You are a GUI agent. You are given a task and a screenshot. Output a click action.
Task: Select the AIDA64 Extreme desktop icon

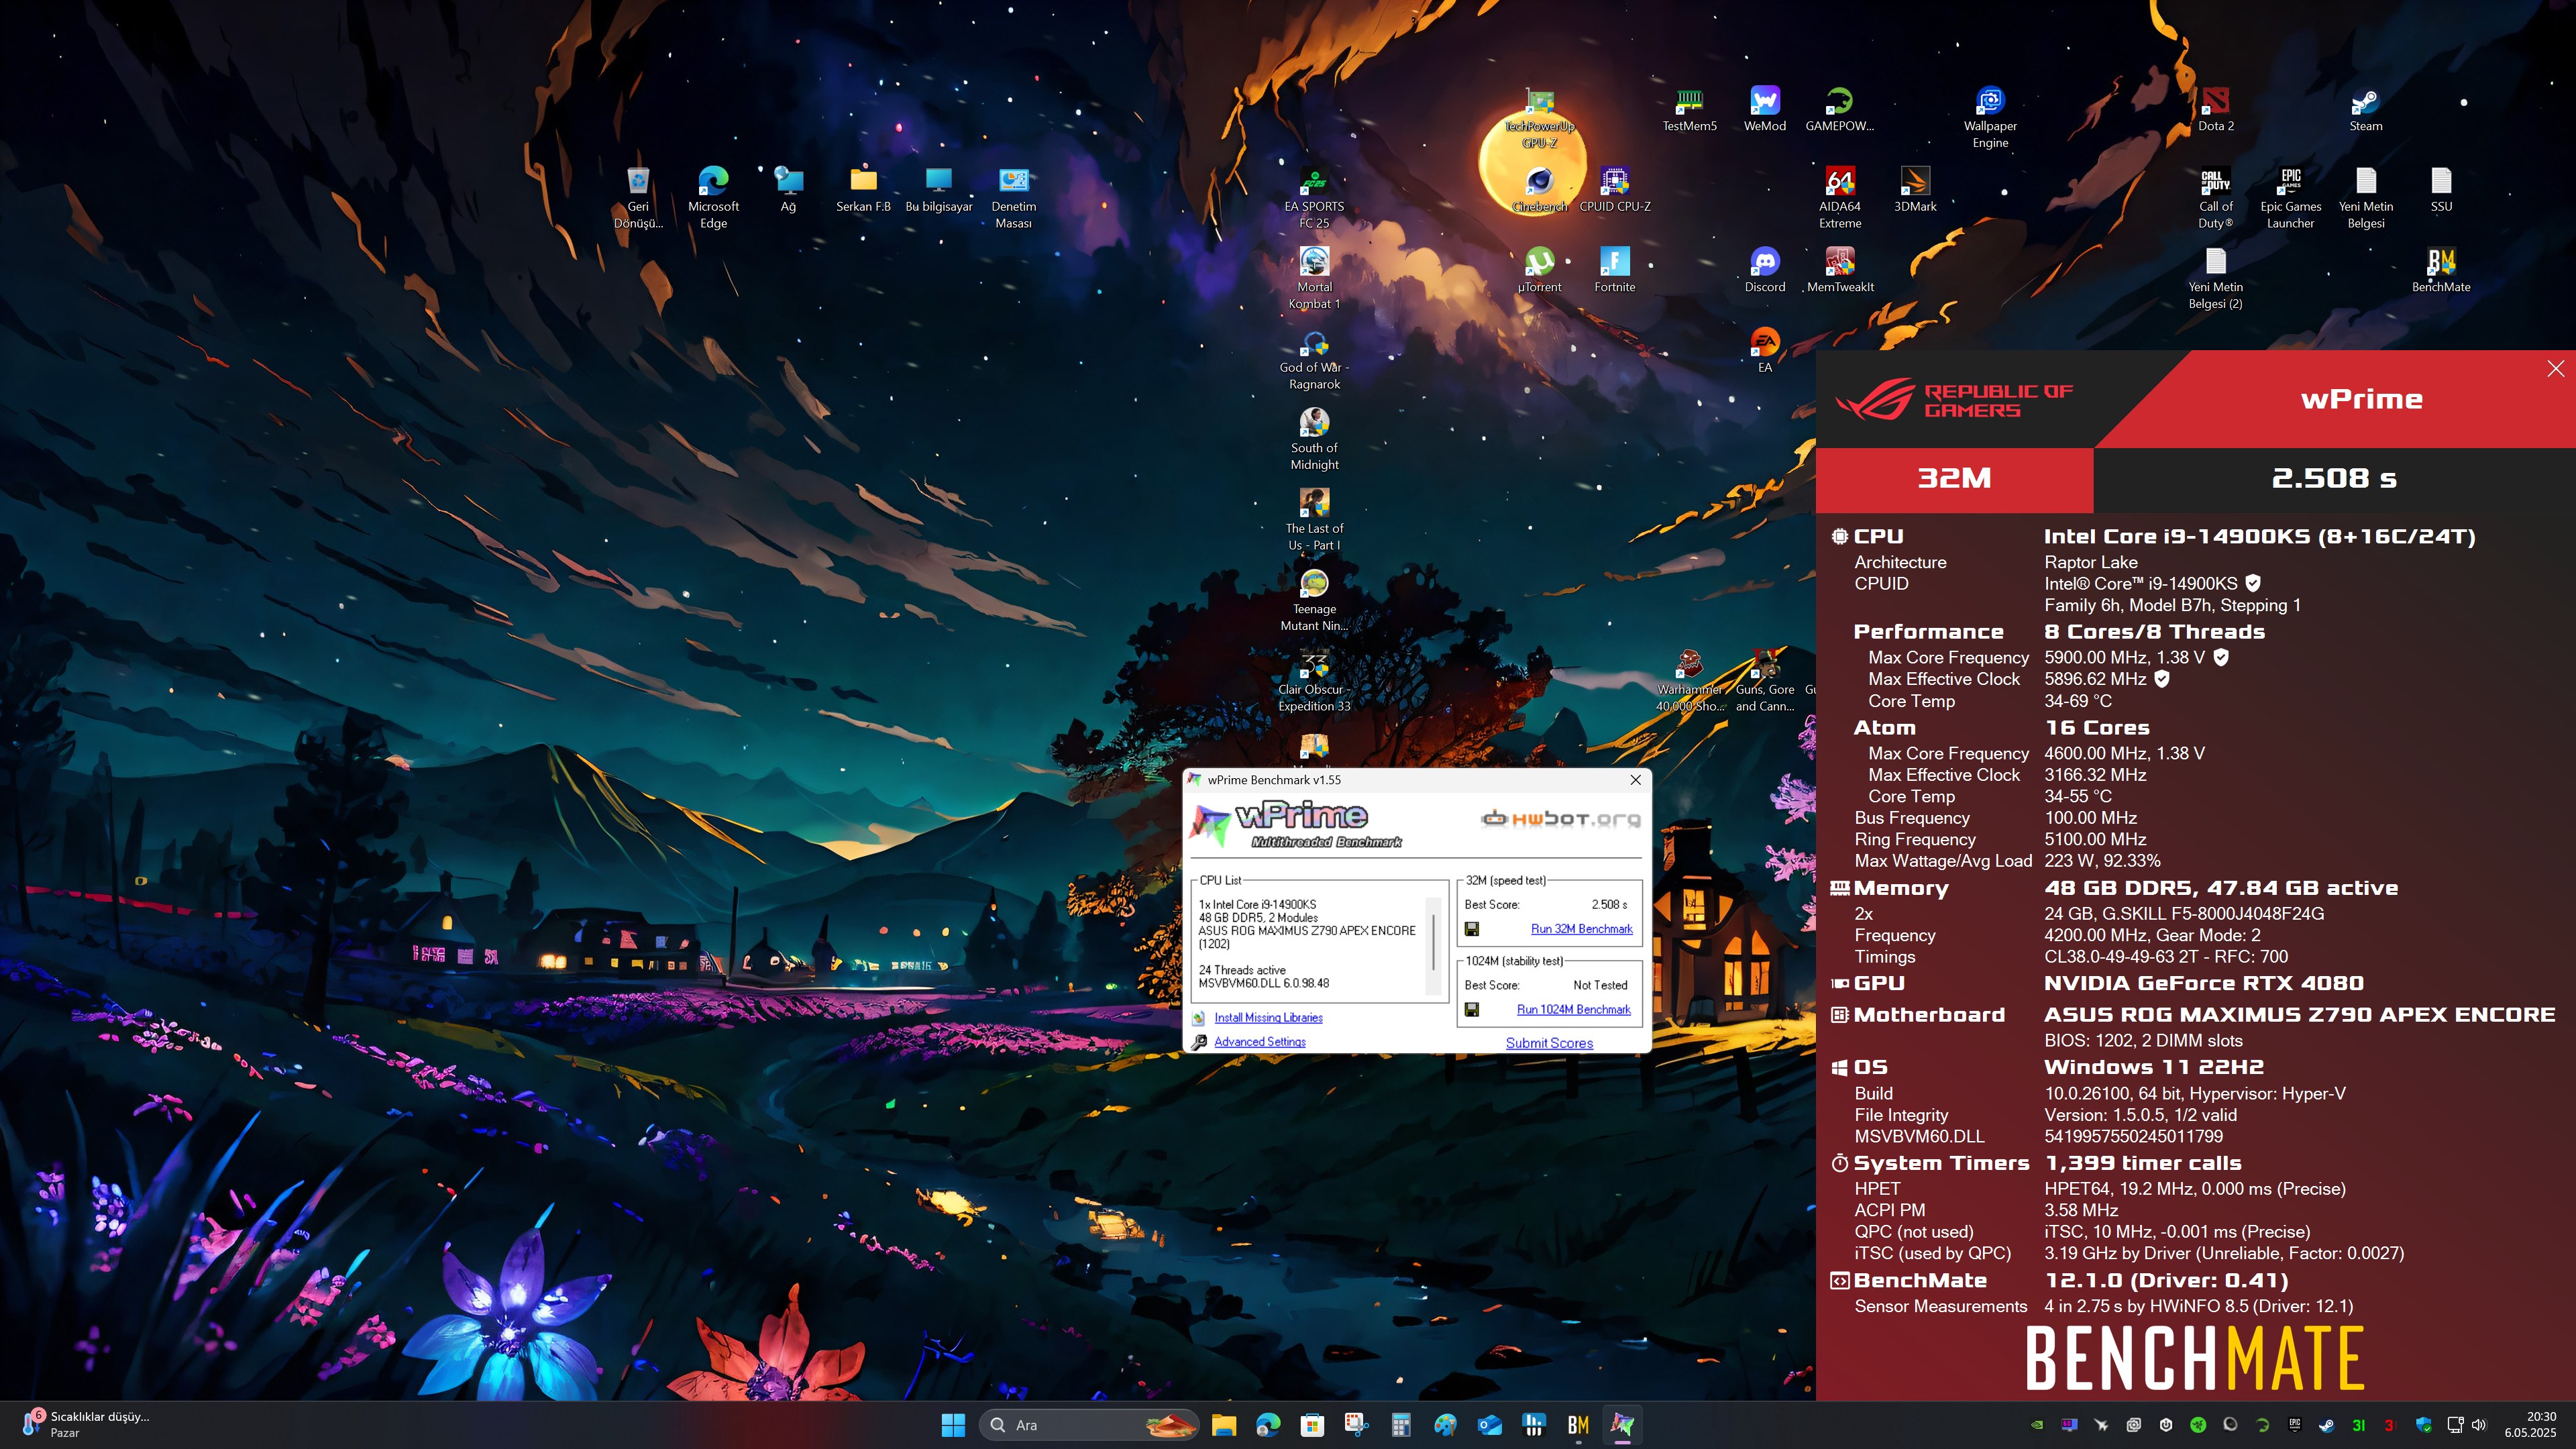click(1840, 198)
